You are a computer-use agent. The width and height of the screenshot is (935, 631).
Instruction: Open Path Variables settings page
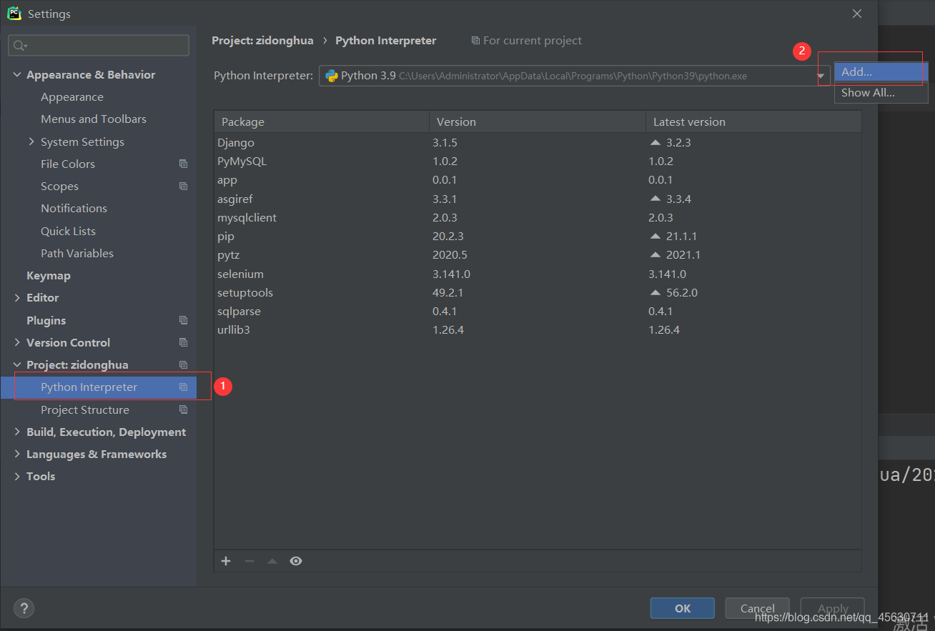77,253
